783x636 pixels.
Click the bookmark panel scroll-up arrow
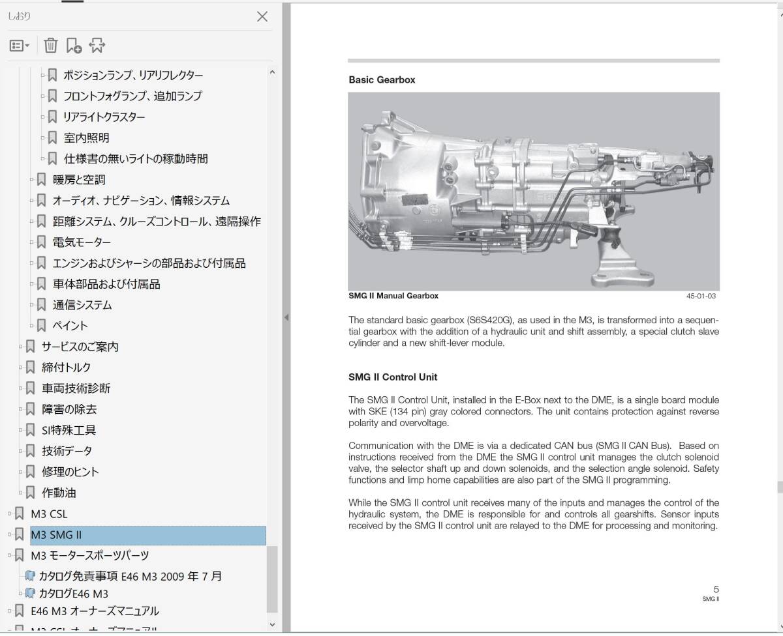click(272, 72)
